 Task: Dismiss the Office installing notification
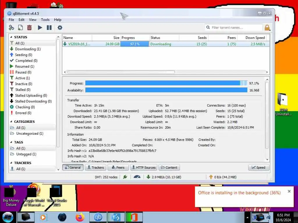point(289,191)
